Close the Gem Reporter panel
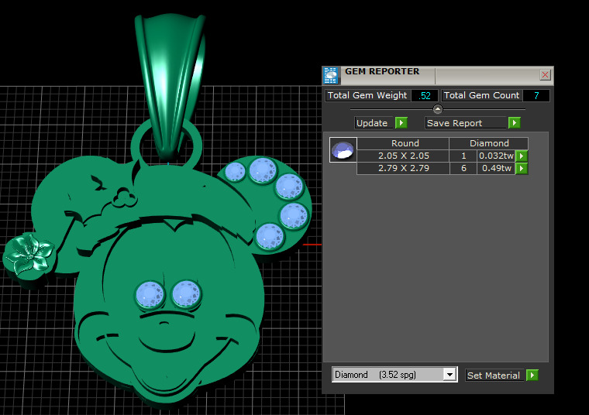Viewport: 589px width, 415px height. 545,74
